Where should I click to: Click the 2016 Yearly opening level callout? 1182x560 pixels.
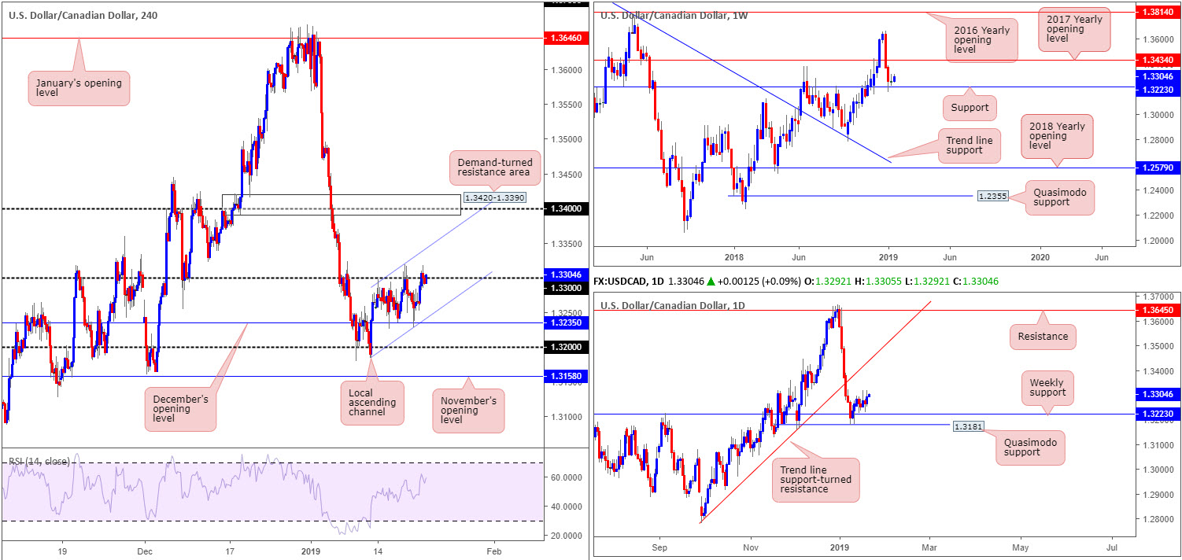pos(981,40)
